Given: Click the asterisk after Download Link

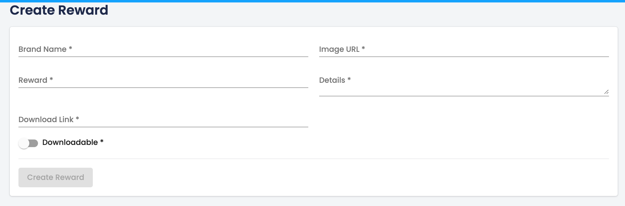Looking at the screenshot, I should (77, 119).
